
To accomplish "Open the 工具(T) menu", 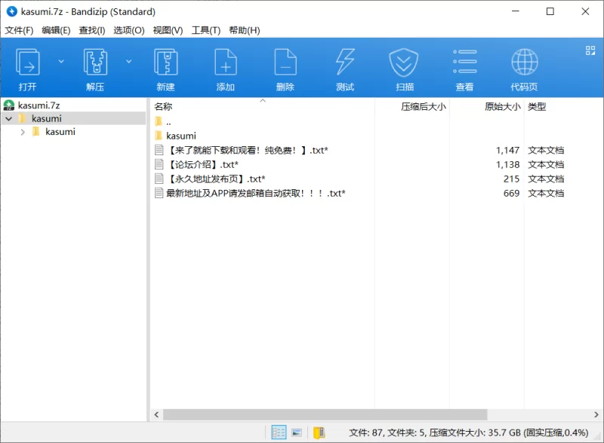I will tap(205, 30).
